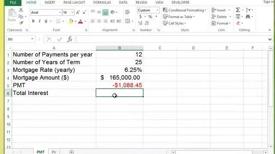Viewport: 275px width, 154px height.
Task: Click the Format Painter brush icon
Action: [x=21, y=23]
